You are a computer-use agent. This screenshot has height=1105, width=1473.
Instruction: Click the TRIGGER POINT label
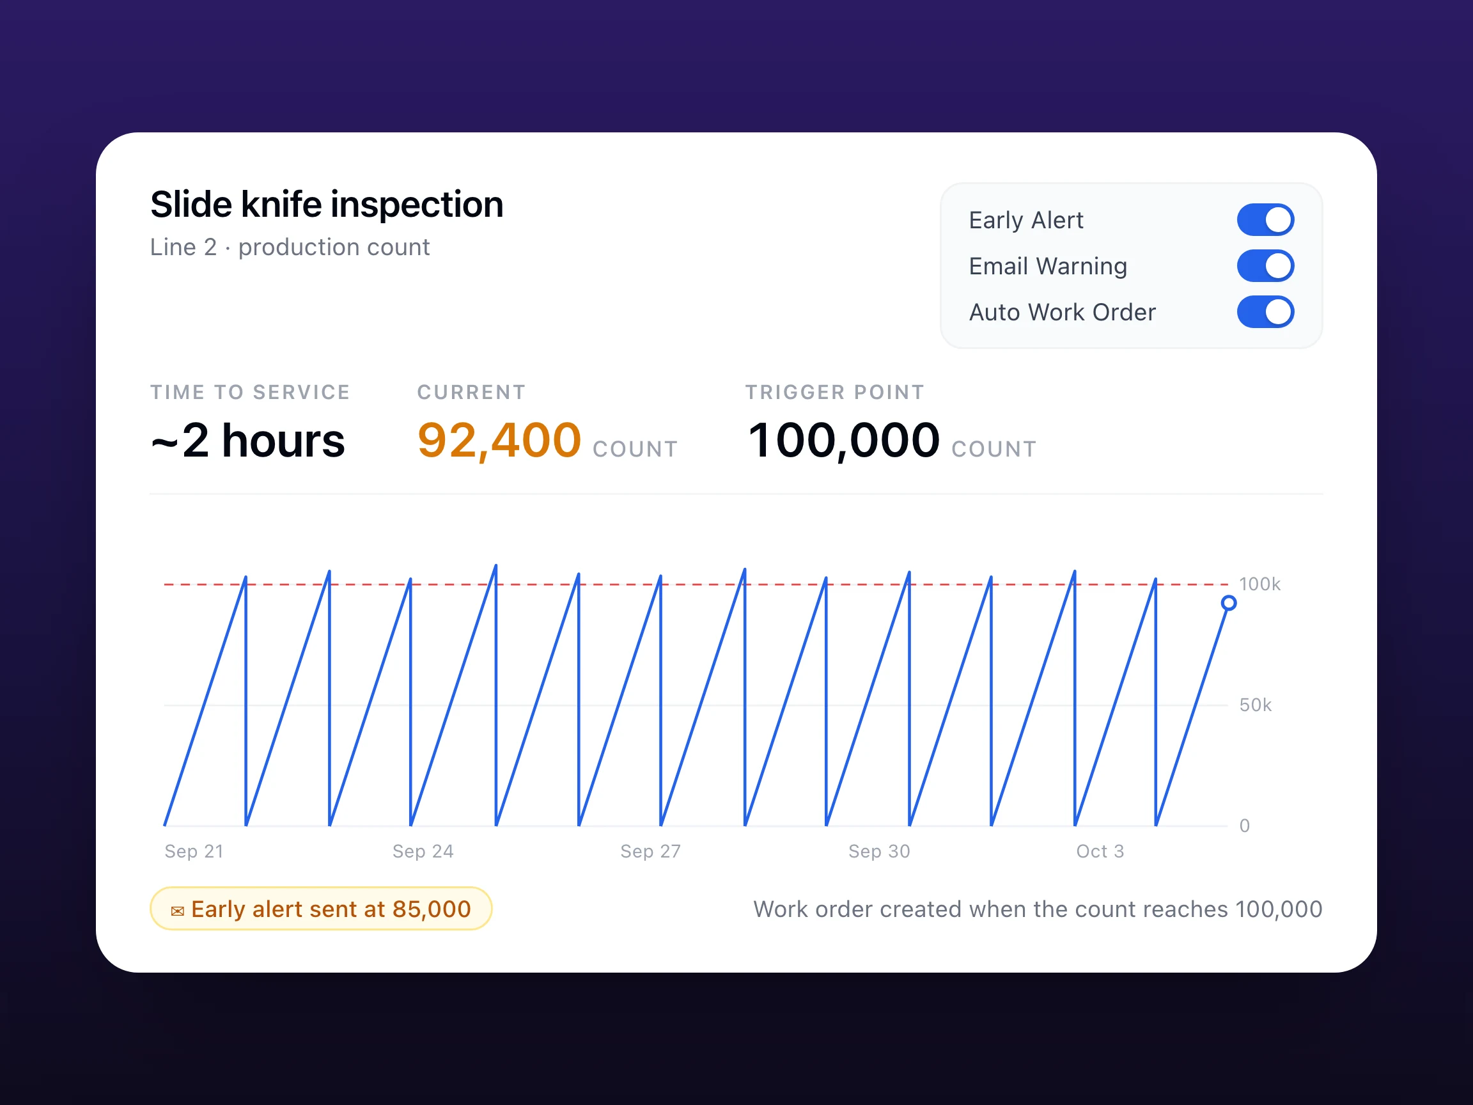835,392
